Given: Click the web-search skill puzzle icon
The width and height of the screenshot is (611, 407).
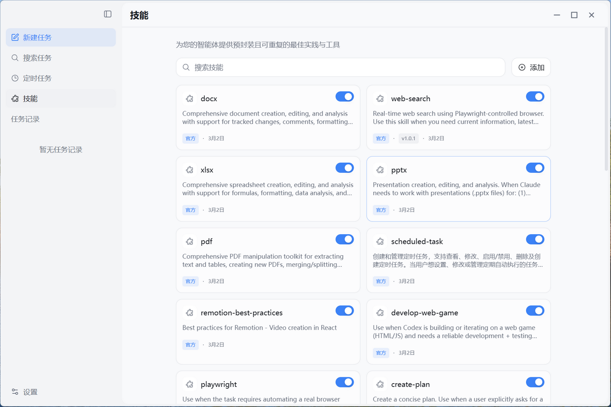Looking at the screenshot, I should 380,99.
